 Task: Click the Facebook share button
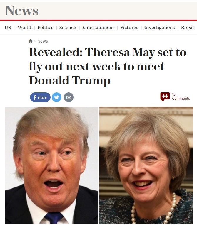40,97
